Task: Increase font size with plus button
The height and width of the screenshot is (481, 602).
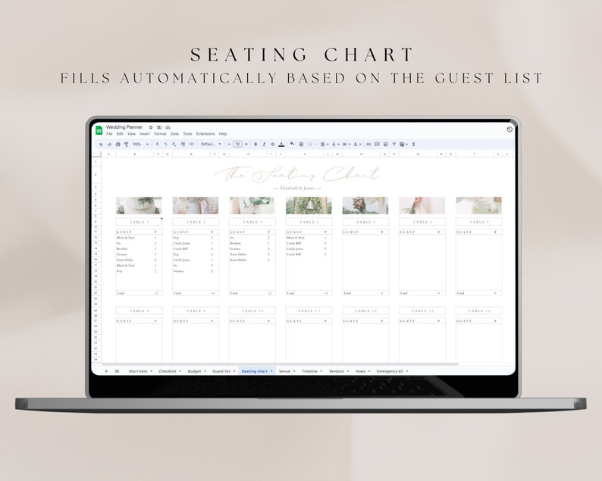Action: [x=246, y=145]
